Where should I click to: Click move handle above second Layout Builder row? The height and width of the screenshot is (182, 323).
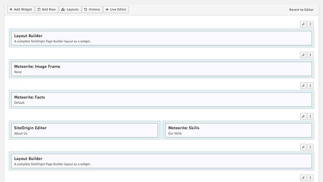pos(311,147)
